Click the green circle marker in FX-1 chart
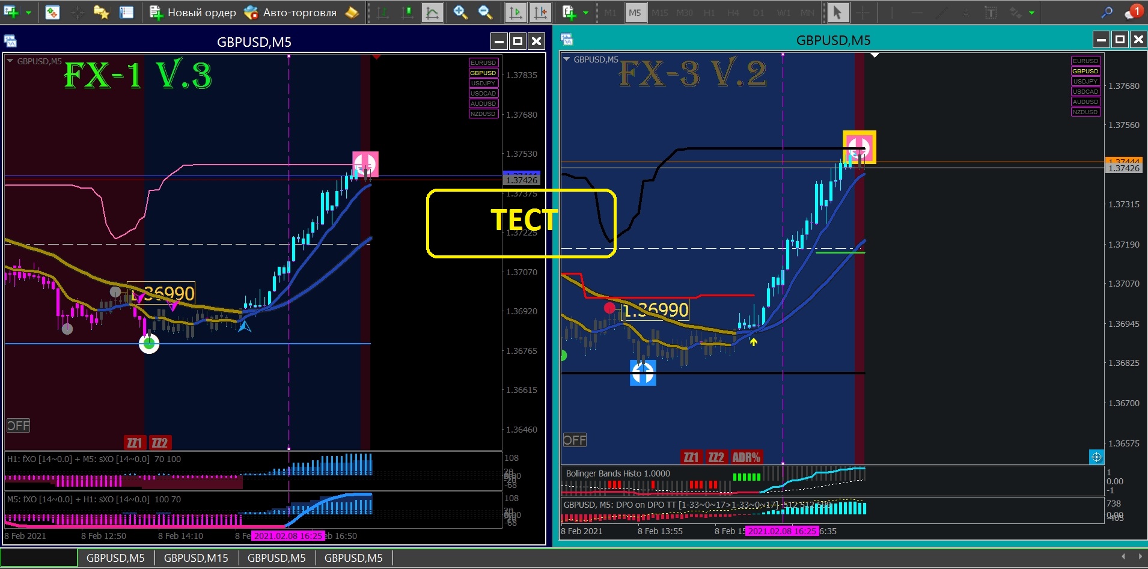Screen dimensions: 1148x569 click(x=149, y=344)
